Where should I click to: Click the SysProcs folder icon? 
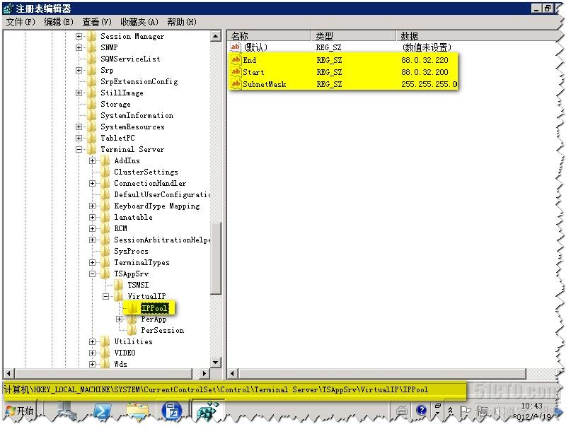point(105,251)
